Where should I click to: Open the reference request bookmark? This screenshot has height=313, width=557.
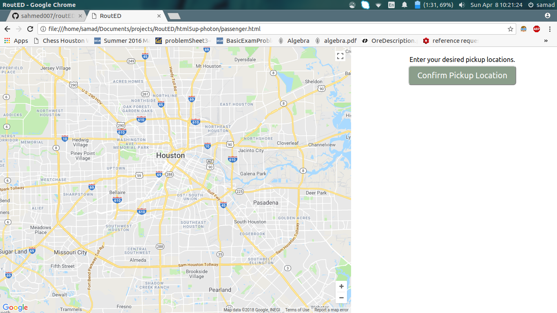coord(451,41)
